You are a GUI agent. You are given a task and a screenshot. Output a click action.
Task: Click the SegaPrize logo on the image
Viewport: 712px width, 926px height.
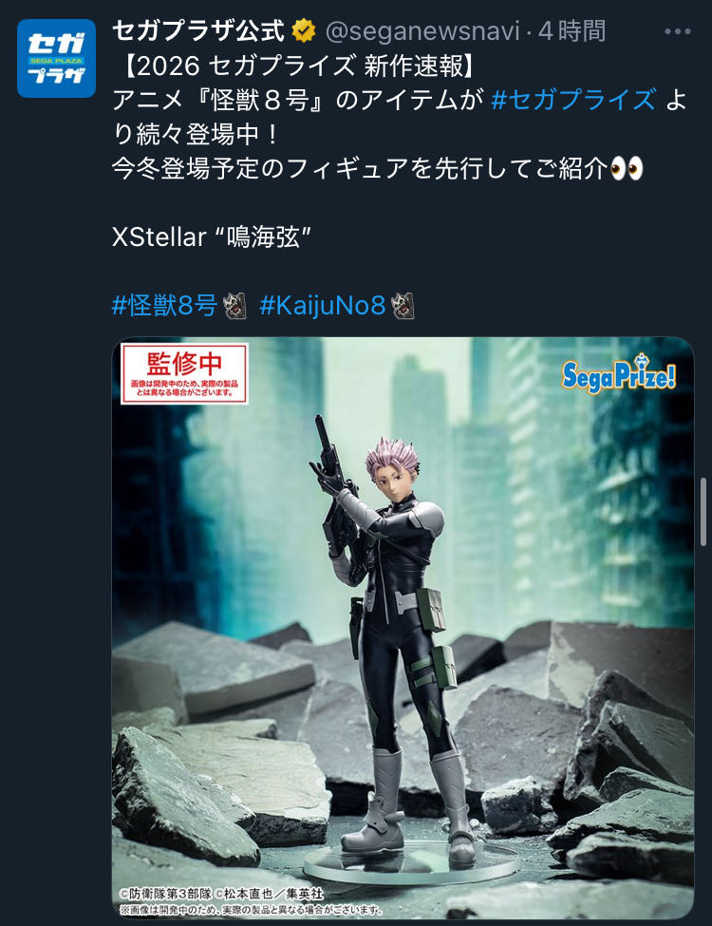pos(618,373)
